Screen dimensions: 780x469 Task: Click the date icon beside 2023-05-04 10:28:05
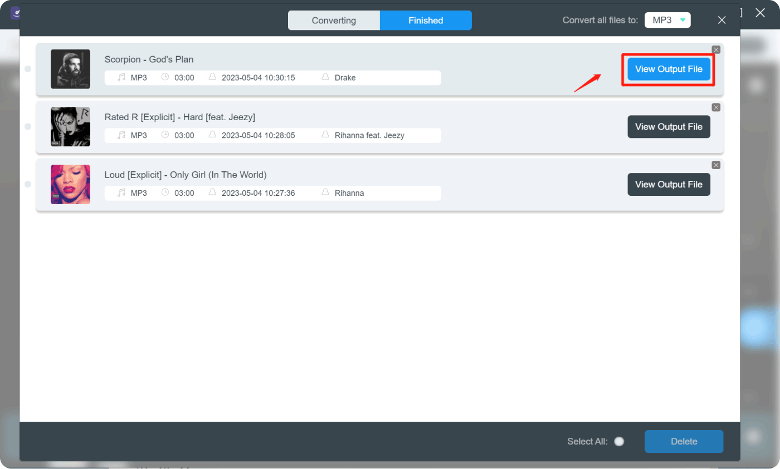[x=212, y=135]
